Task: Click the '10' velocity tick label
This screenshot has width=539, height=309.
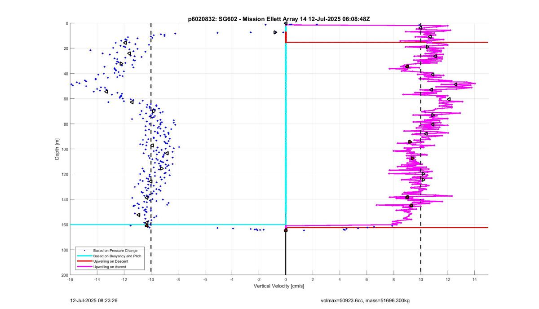Action: point(421,279)
